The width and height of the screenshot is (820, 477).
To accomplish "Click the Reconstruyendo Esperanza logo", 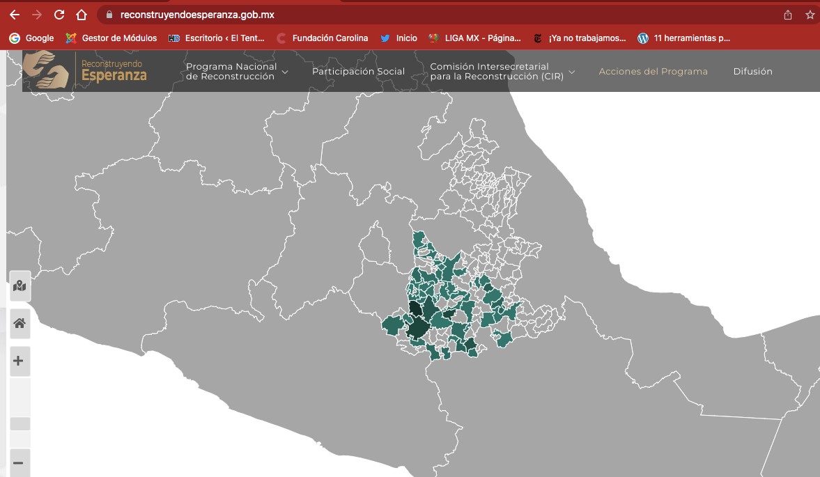I will click(x=85, y=71).
